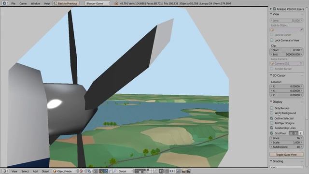Viewport: 309px width, 174px height.
Task: Click the OpenGL render animation clapper icon
Action: tap(188, 171)
